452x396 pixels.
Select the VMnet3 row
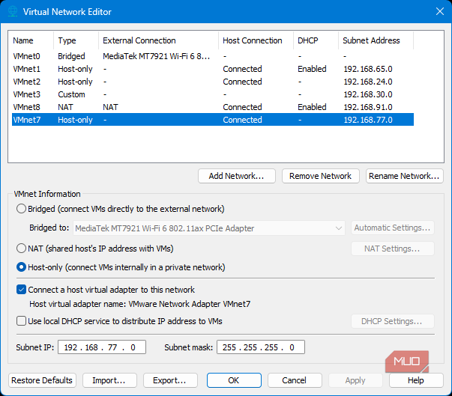point(213,94)
